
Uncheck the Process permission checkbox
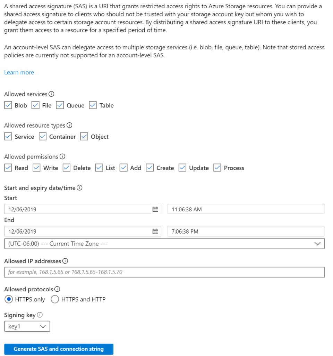point(217,168)
